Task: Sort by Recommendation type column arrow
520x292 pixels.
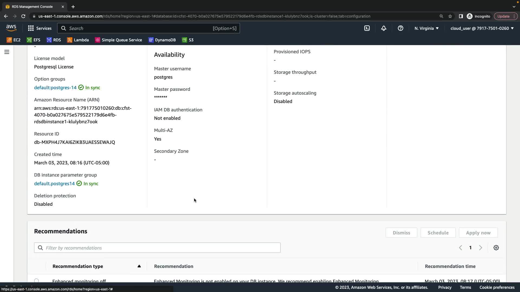Action: coord(139,266)
